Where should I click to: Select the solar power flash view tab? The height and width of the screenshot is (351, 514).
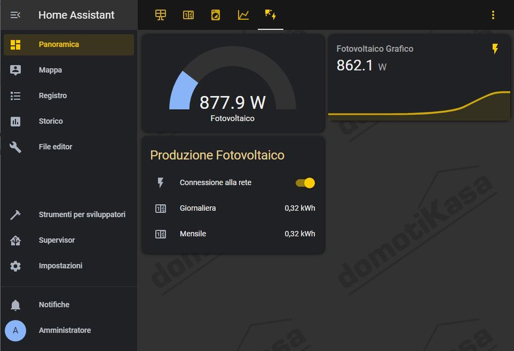coord(270,15)
